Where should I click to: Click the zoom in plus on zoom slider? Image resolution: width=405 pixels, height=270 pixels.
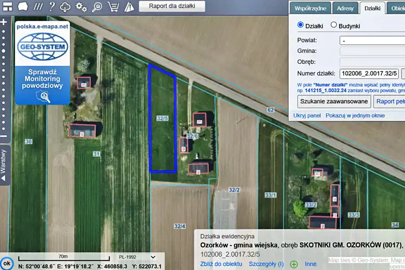[4, 22]
